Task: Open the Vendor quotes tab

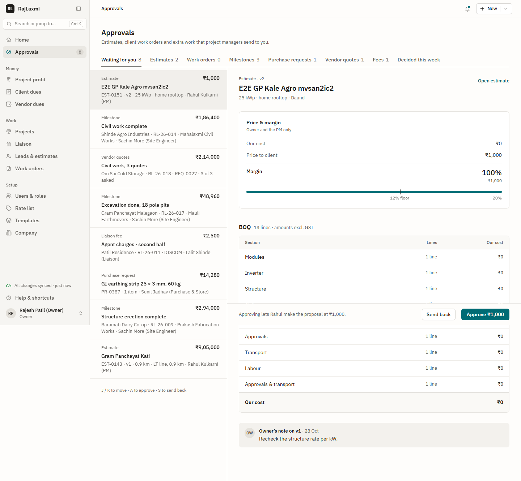Action: coord(344,60)
